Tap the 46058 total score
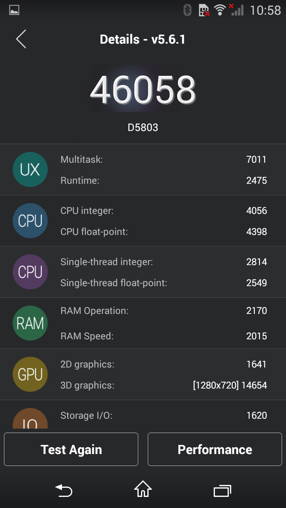This screenshot has height=508, width=286. coord(143,90)
